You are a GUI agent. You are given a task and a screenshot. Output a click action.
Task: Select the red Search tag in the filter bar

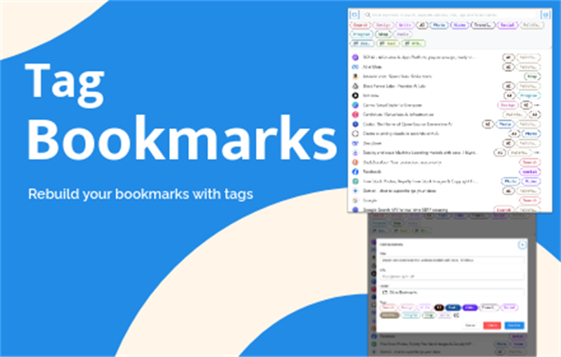(360, 25)
